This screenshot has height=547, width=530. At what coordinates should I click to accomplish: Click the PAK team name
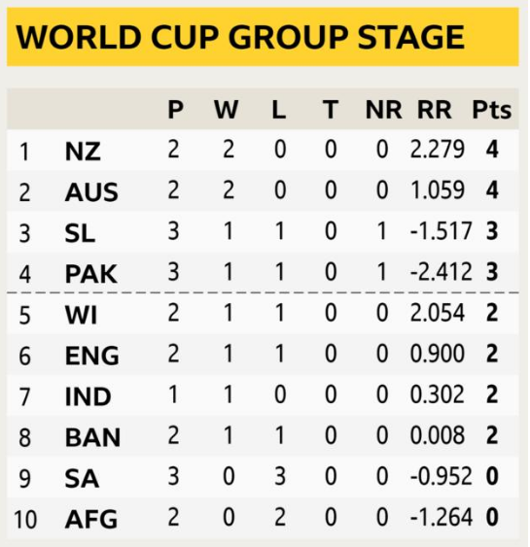click(x=91, y=274)
